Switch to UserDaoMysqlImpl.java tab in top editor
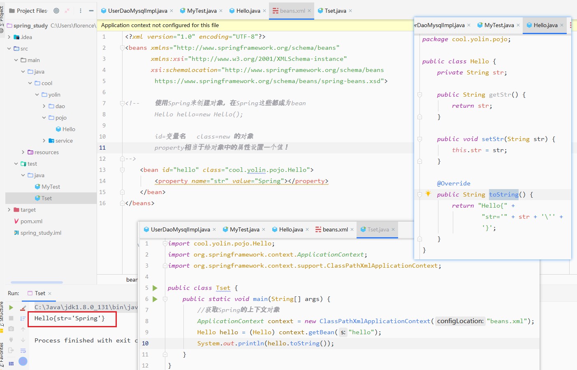The image size is (577, 370). tap(137, 11)
